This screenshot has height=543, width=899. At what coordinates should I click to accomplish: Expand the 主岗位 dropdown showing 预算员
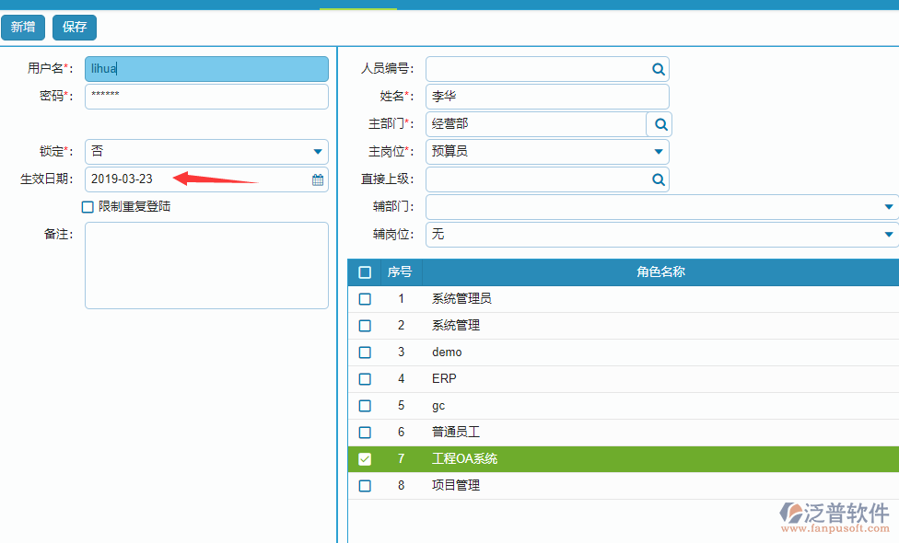click(658, 151)
